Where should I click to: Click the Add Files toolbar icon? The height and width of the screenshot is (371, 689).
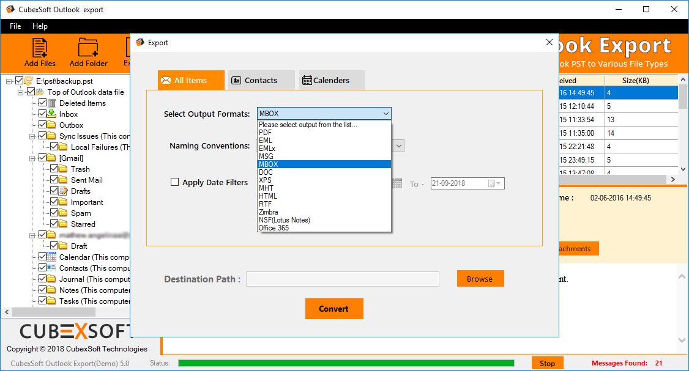40,48
